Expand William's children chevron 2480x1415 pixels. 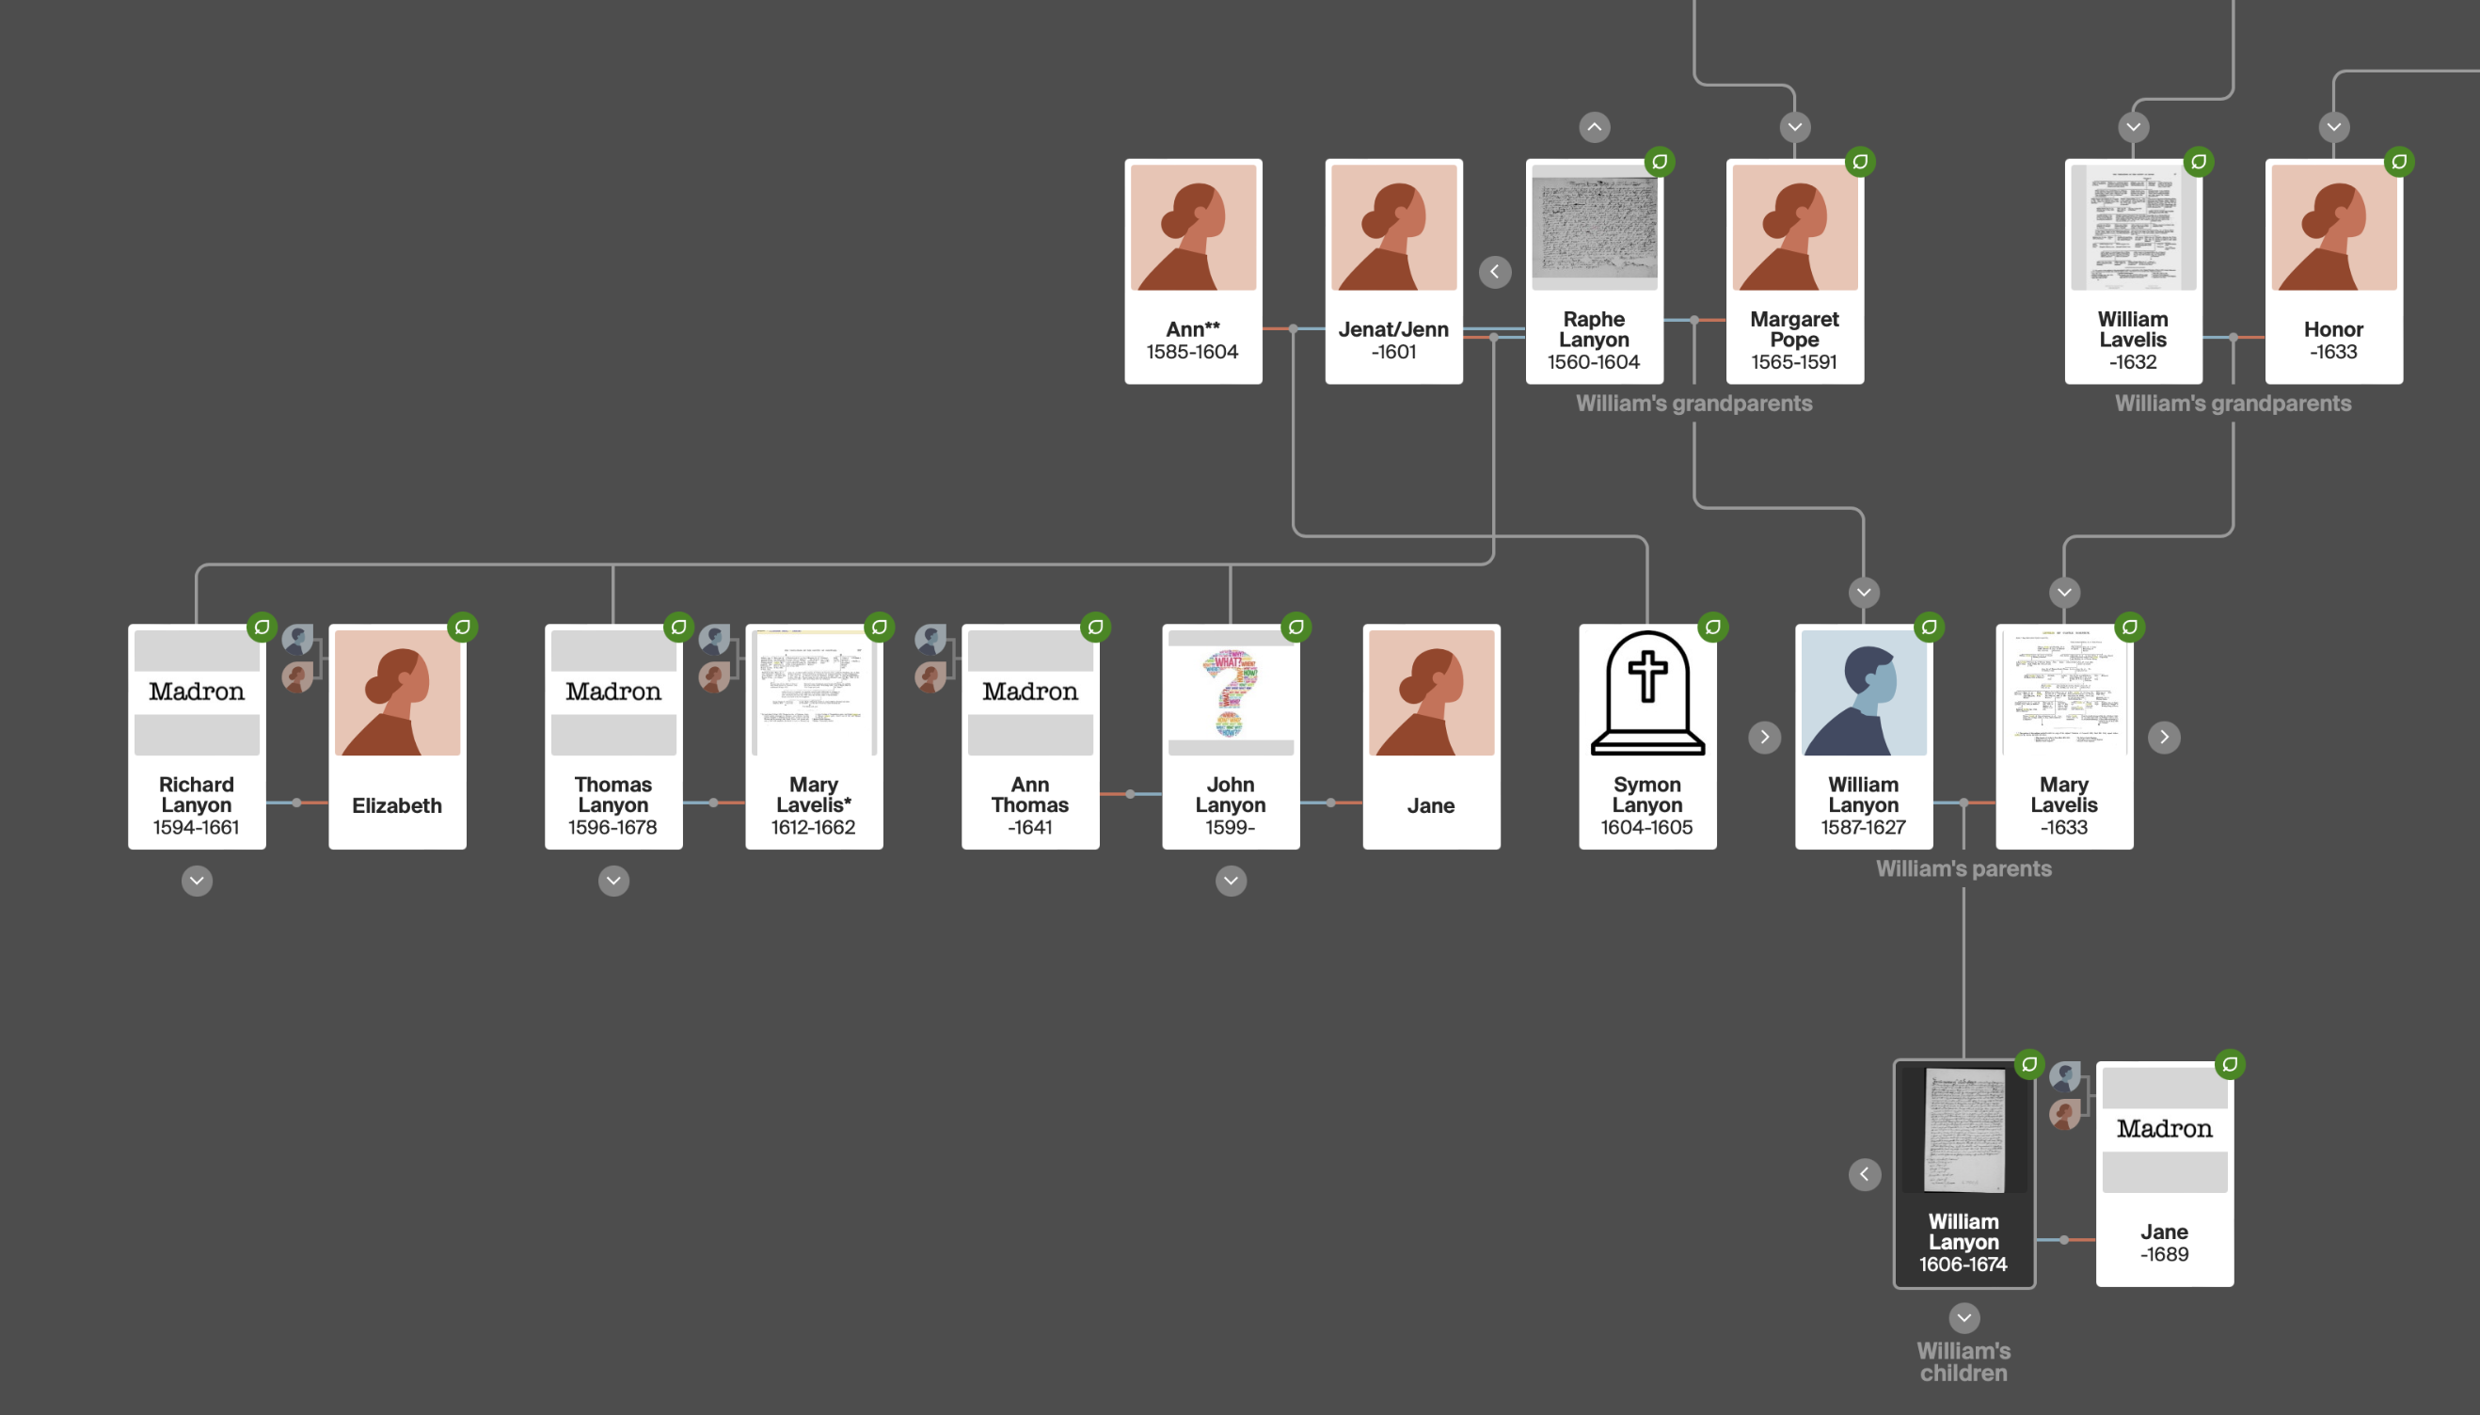1963,1318
